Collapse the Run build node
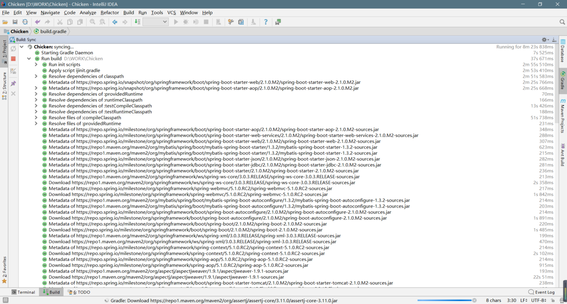 (x=29, y=59)
